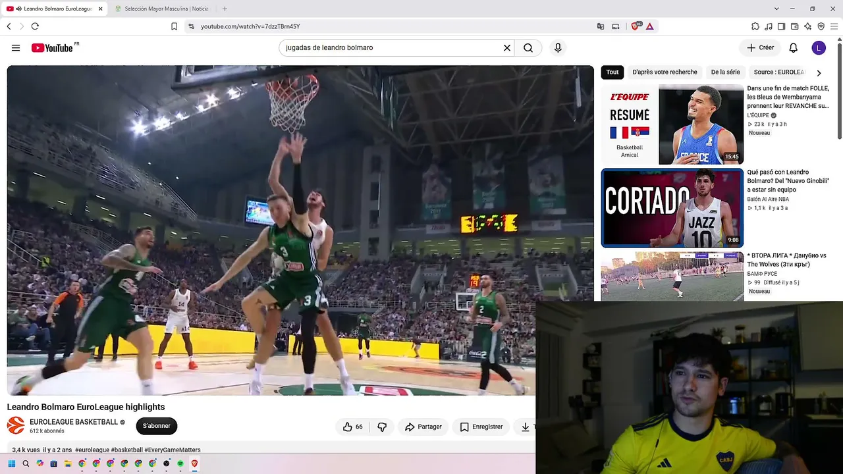The width and height of the screenshot is (843, 474).
Task: Open the Brave Shields lion icon
Action: coord(636,26)
